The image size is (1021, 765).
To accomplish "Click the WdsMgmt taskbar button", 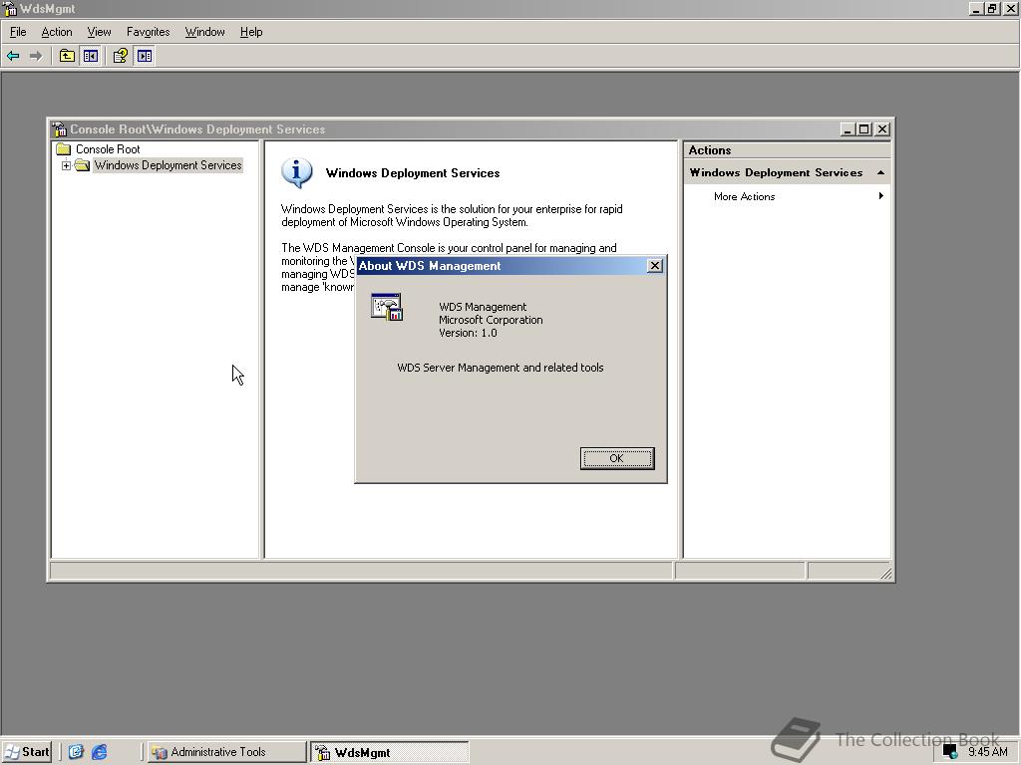I will [x=389, y=752].
